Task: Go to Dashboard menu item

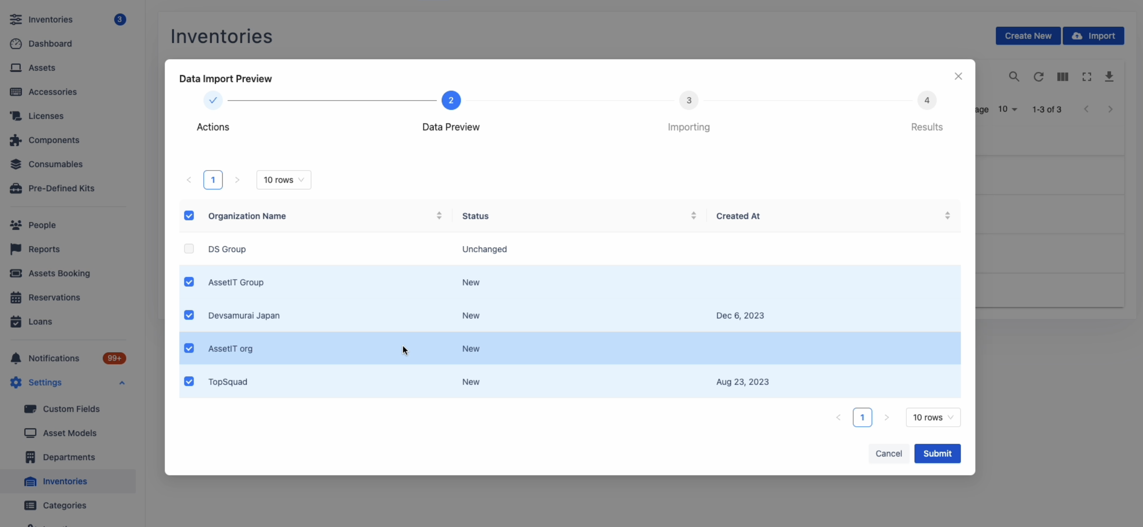Action: pos(50,43)
